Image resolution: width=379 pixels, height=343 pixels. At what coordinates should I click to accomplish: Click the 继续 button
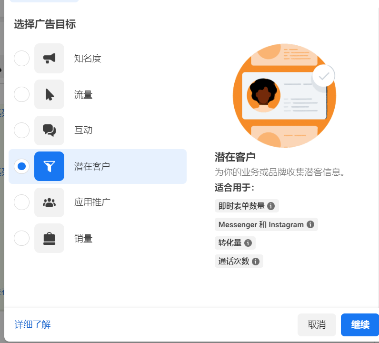pos(360,324)
